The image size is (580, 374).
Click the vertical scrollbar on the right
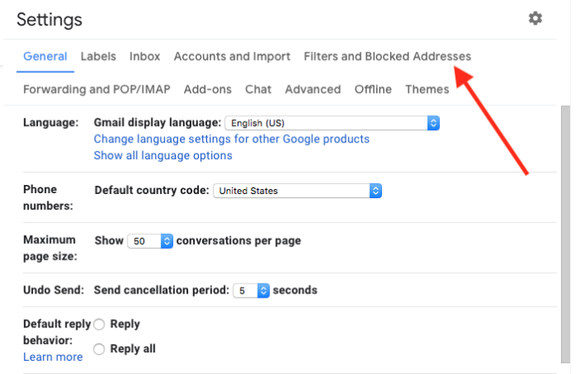click(x=565, y=232)
